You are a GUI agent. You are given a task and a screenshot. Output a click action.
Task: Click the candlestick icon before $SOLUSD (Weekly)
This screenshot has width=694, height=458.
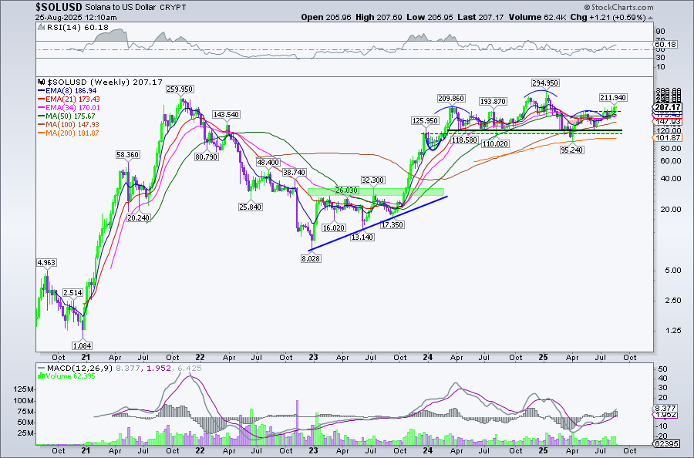[42, 83]
